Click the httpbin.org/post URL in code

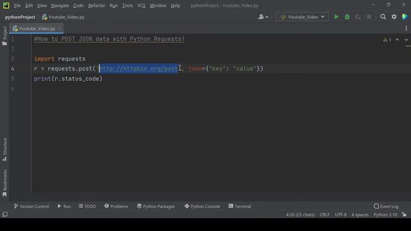click(139, 69)
